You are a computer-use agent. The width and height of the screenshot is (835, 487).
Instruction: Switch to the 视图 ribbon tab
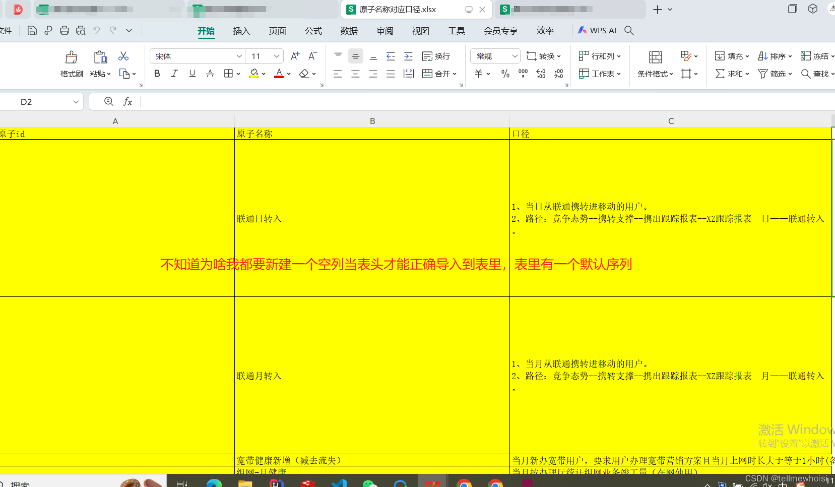421,31
